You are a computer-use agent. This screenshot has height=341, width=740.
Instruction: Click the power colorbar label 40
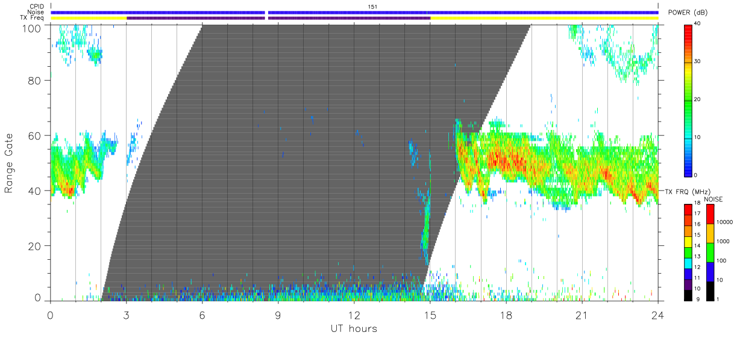[697, 24]
